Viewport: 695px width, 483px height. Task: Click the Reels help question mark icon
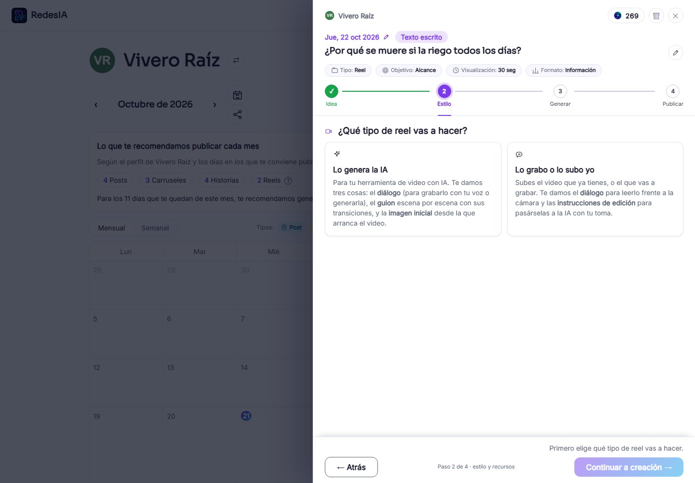[288, 181]
